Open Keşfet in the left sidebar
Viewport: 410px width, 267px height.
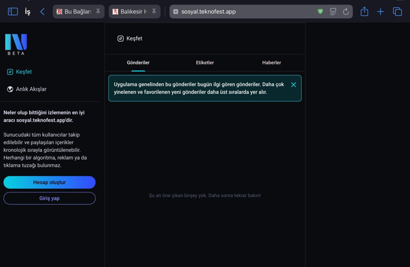[x=19, y=72]
